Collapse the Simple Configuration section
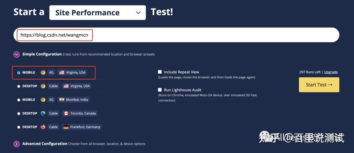This screenshot has height=153, width=354. click(16, 54)
